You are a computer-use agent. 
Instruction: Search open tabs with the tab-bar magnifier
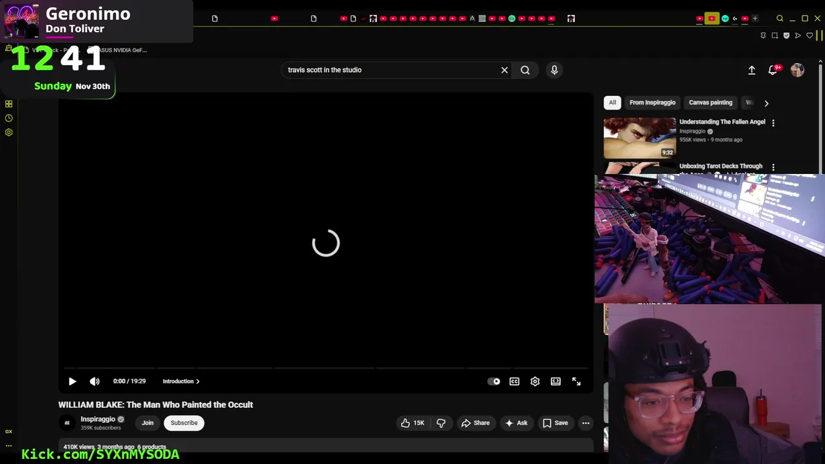780,19
